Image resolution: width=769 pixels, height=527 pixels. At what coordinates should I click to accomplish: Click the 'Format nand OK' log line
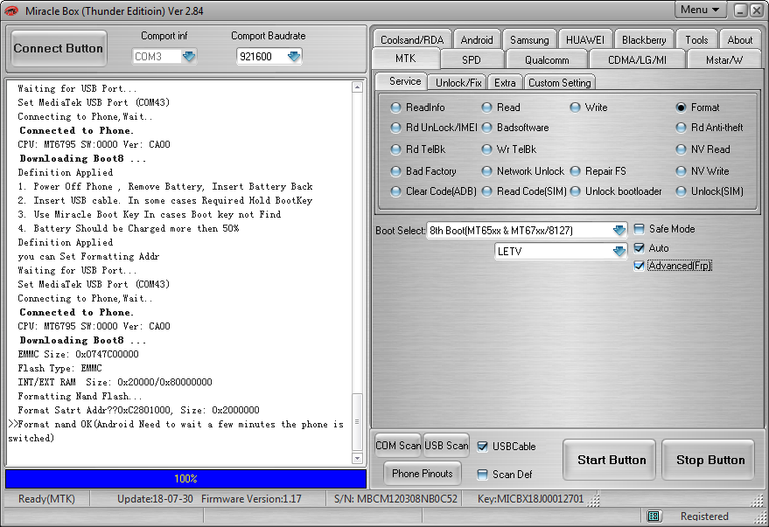coord(177,431)
